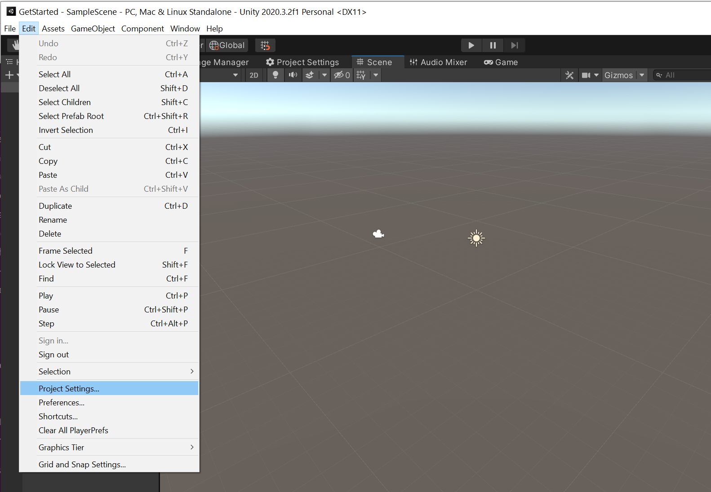The width and height of the screenshot is (711, 492).
Task: Close the open Edit menu
Action: coord(29,28)
